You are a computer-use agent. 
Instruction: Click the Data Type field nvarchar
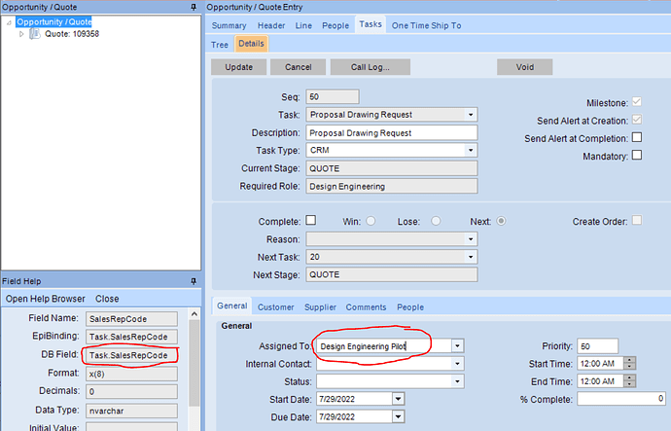coord(131,411)
